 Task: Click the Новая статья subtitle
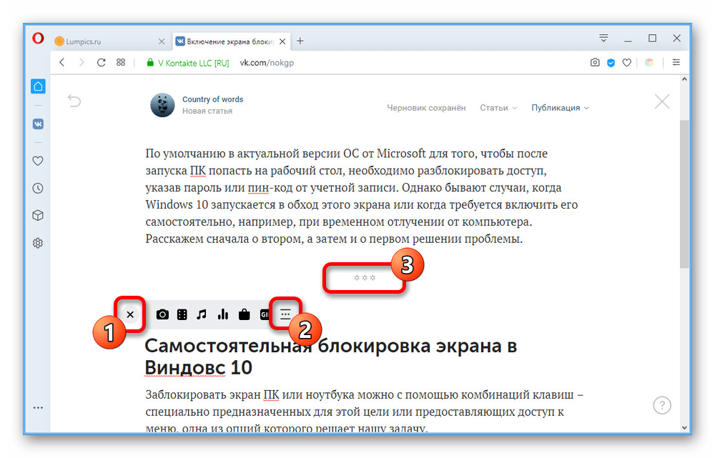click(207, 111)
